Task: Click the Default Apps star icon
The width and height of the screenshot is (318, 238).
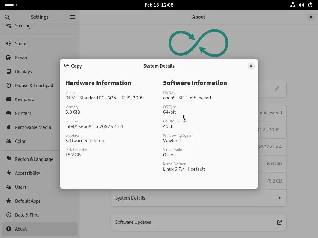Action: (8, 201)
